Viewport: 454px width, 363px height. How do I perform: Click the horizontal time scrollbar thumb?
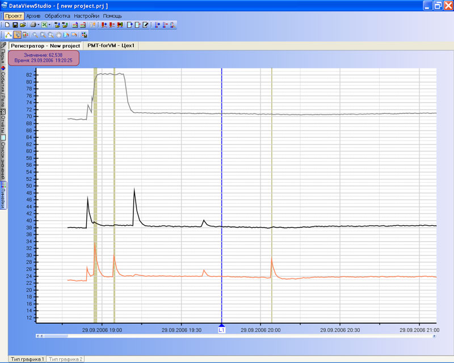55,336
